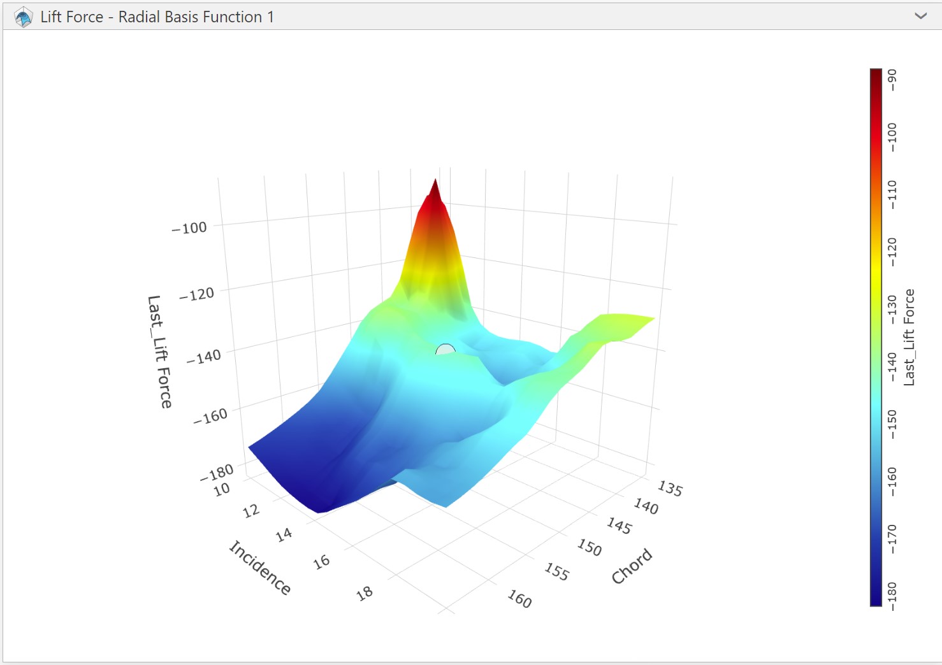Click the white circular marker on the surface
This screenshot has width=942, height=665.
coord(445,349)
